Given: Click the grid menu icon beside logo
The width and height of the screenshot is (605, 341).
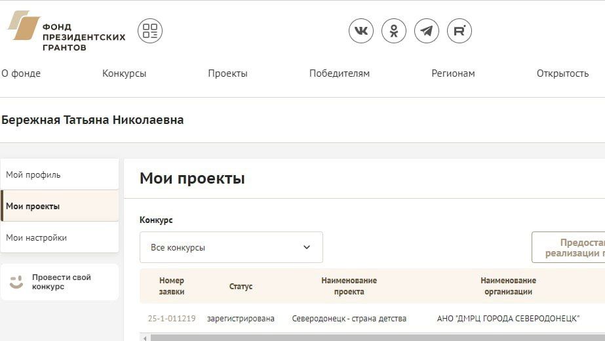Looking at the screenshot, I should [x=150, y=31].
